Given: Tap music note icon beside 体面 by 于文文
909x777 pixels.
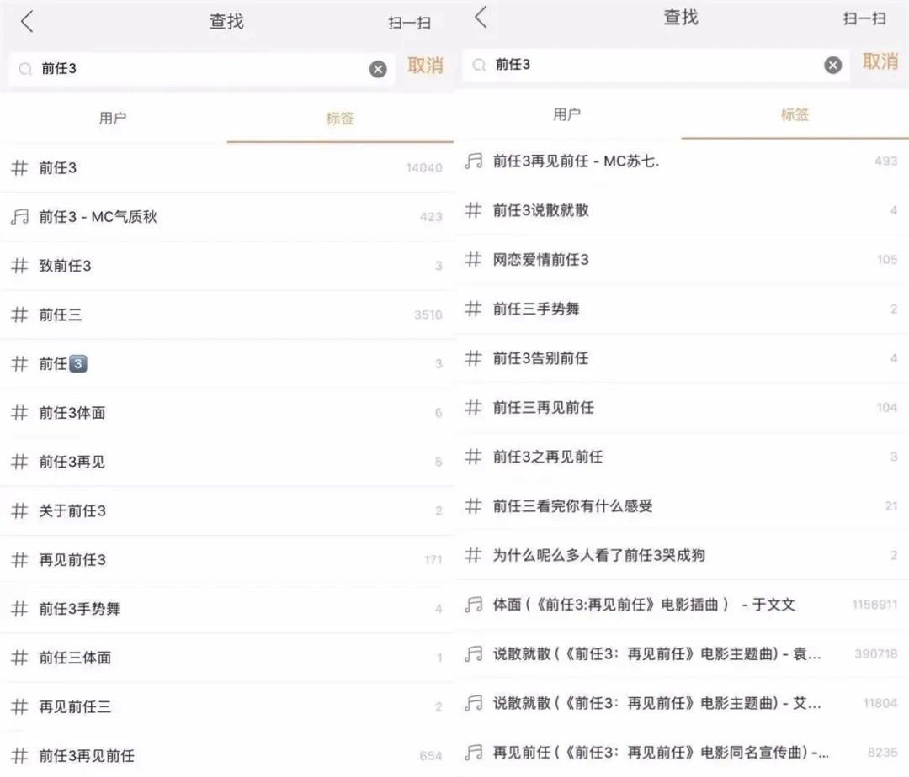Looking at the screenshot, I should [474, 605].
